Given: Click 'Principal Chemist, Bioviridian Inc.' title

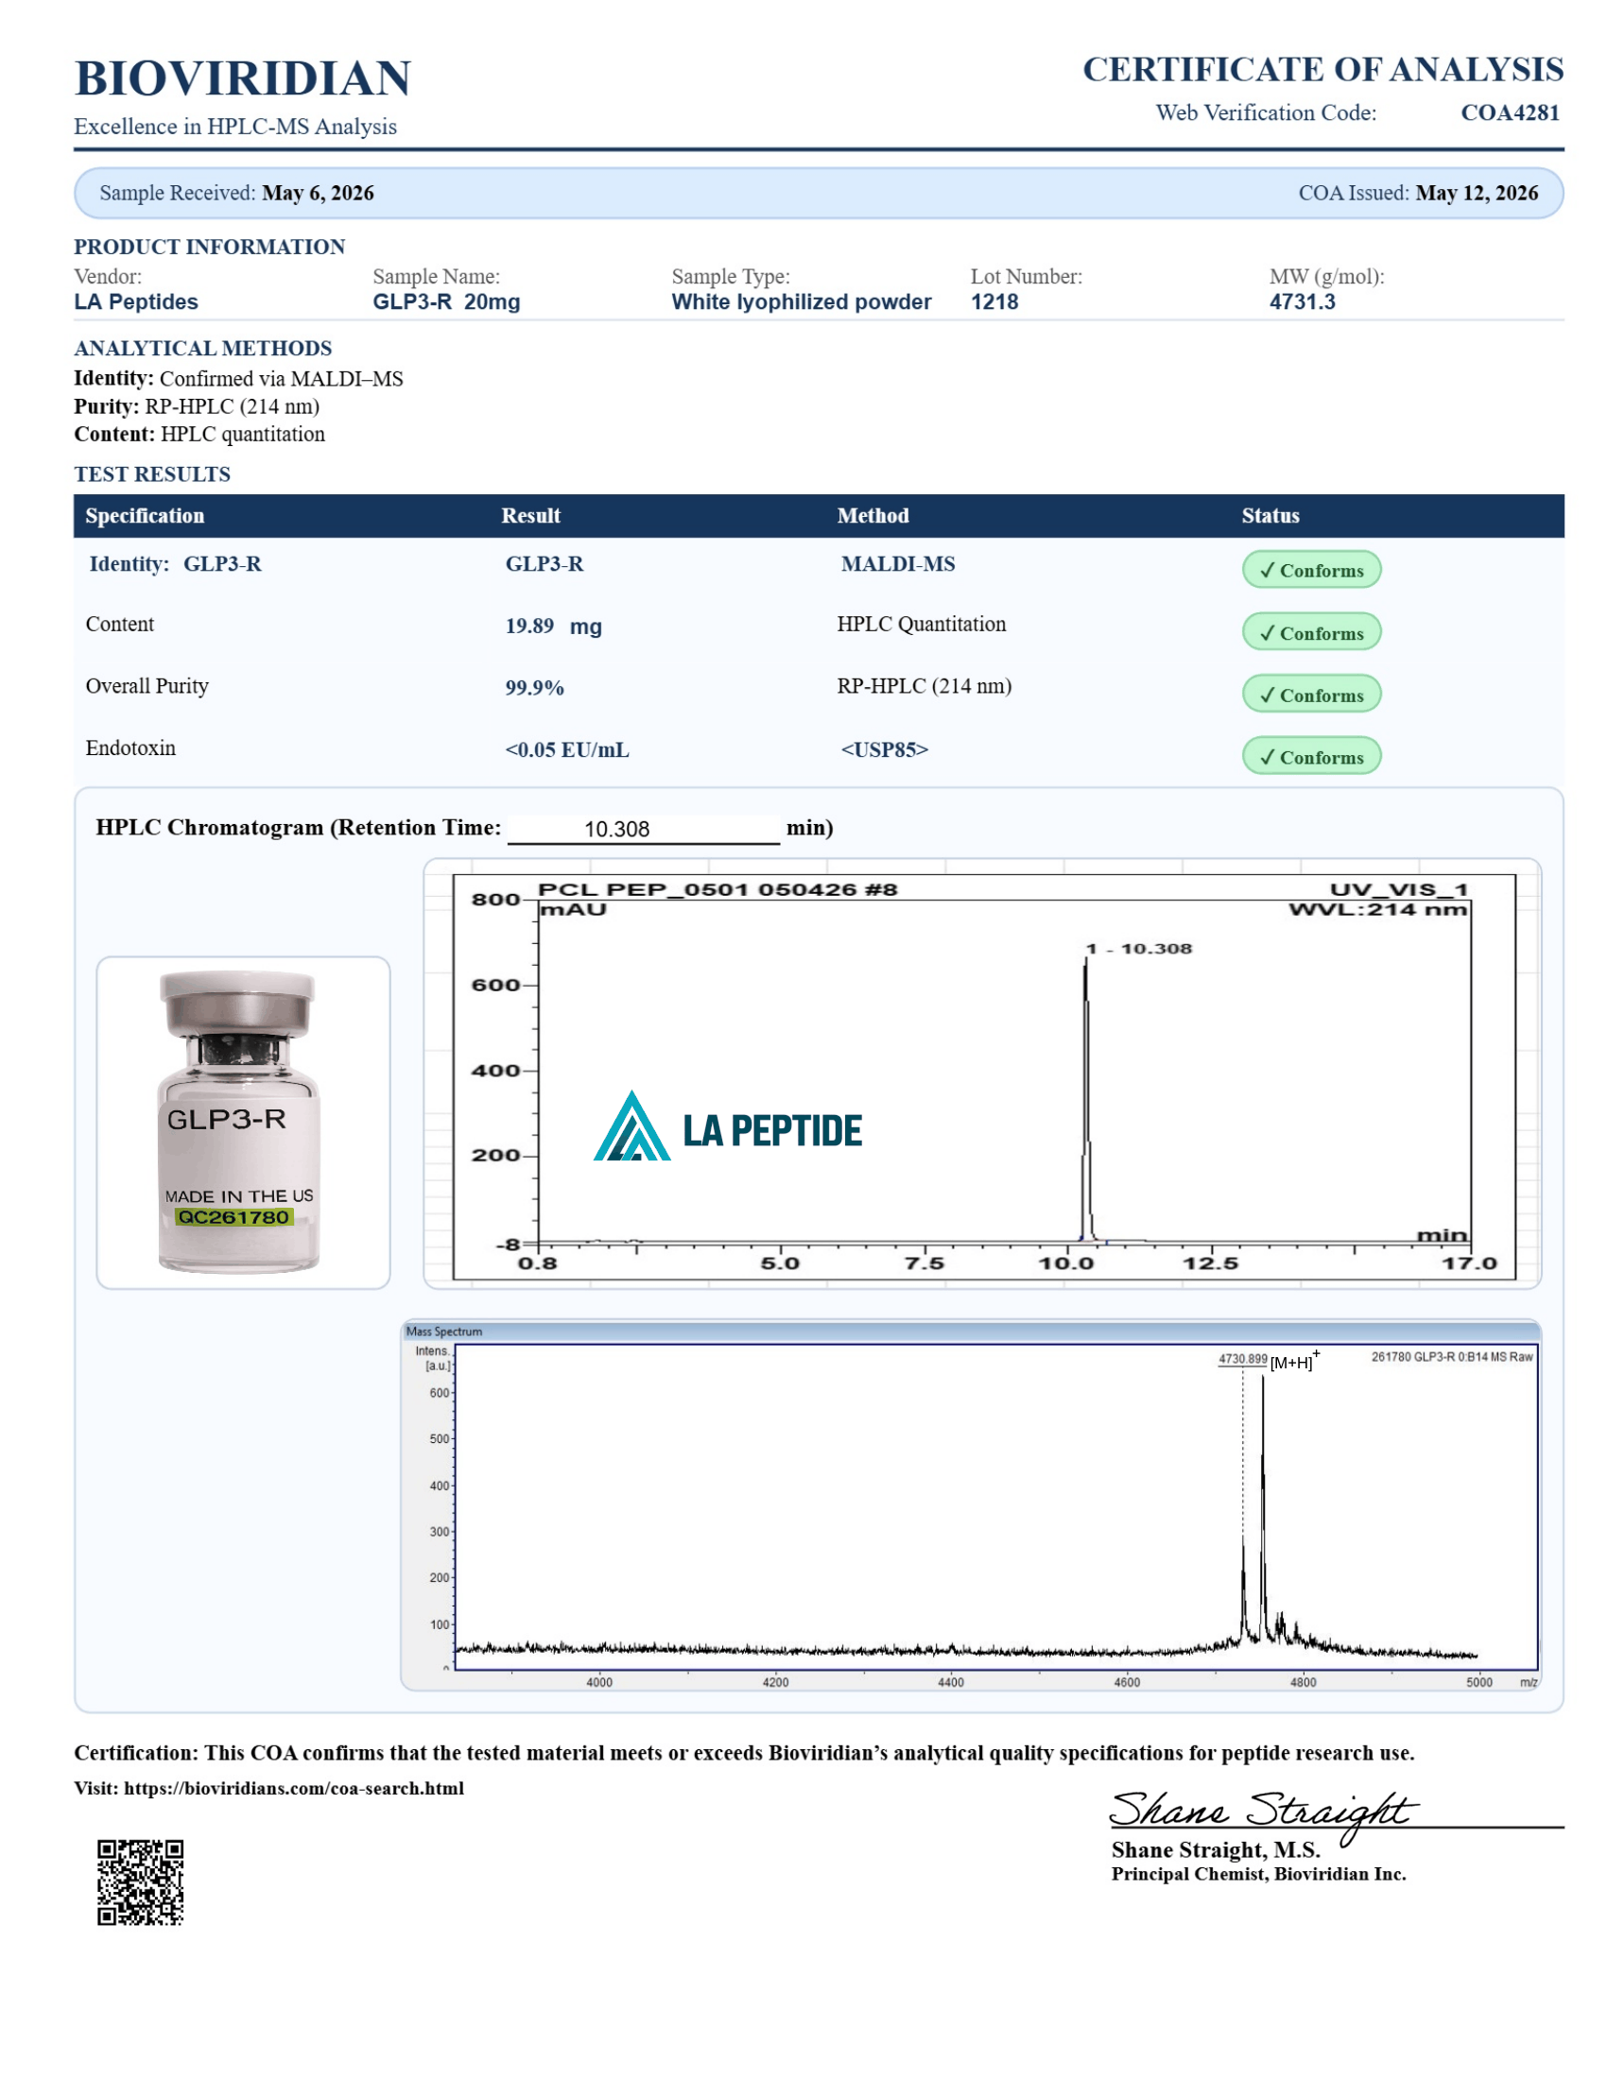Looking at the screenshot, I should (x=1258, y=1873).
